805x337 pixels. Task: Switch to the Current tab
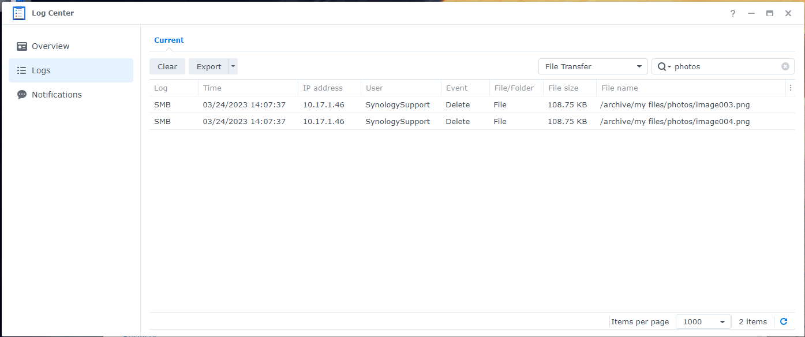[x=169, y=40]
